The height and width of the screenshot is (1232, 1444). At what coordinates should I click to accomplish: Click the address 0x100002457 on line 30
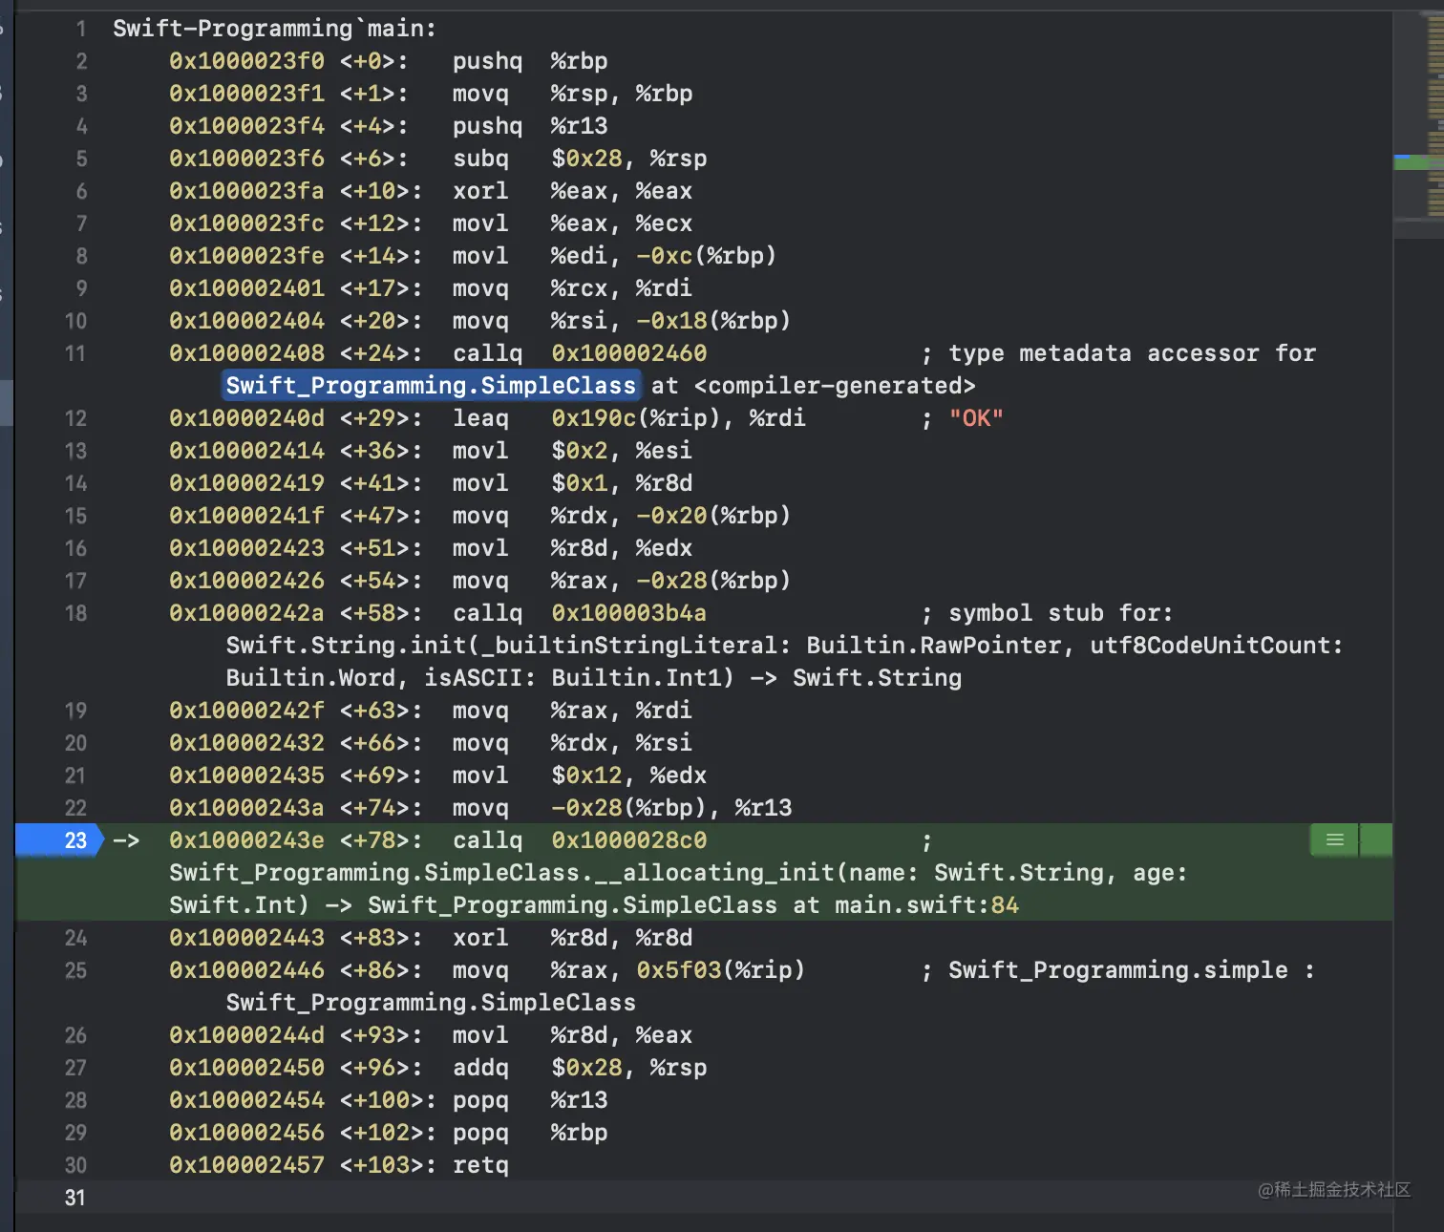point(247,1165)
